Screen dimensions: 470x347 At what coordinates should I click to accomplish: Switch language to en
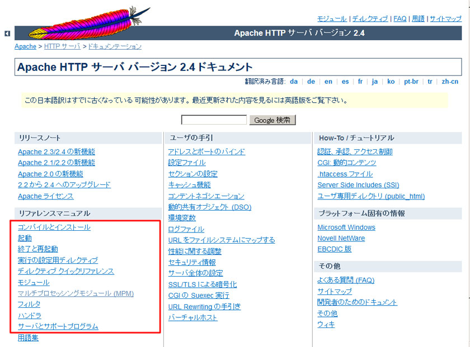(x=328, y=82)
